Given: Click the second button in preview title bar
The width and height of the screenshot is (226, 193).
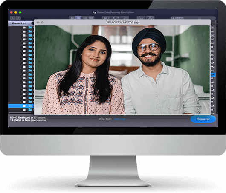Looking at the screenshot, I should click(x=42, y=23).
